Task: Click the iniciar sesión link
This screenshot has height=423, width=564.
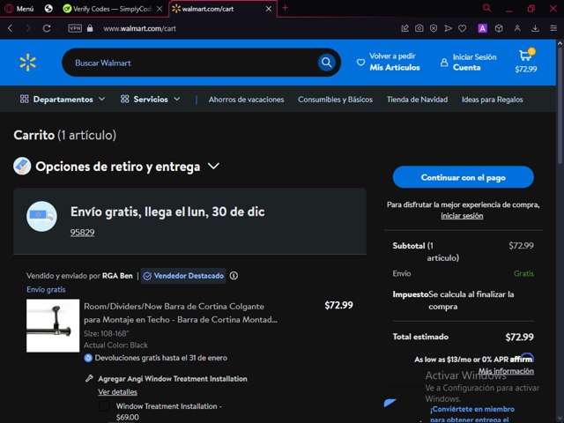Action: tap(462, 216)
